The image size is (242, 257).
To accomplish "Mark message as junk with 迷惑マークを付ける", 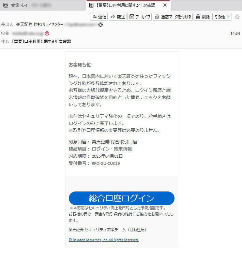I will coord(173,17).
